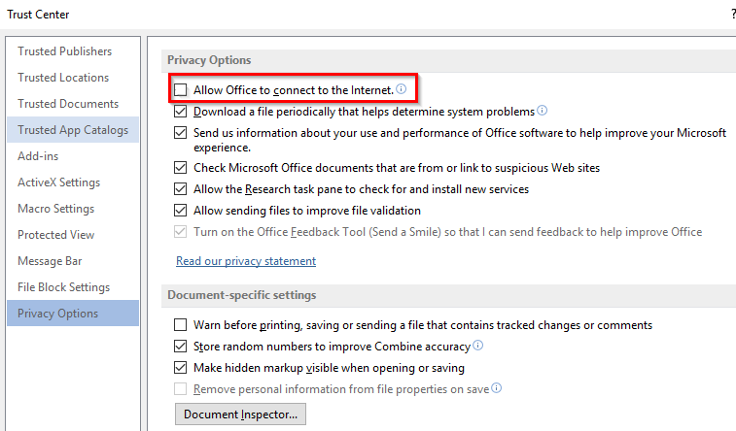Image resolution: width=736 pixels, height=431 pixels.
Task: Click info icon next to Download a file periodically
Action: coord(542,110)
